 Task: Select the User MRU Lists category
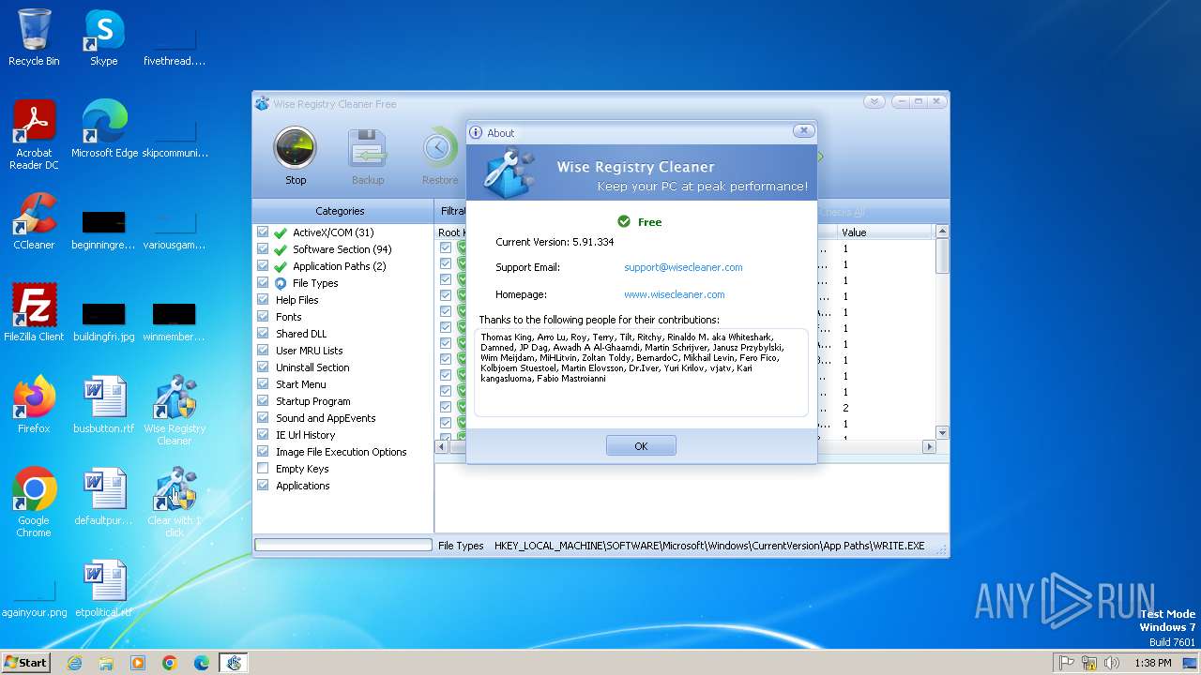tap(309, 351)
